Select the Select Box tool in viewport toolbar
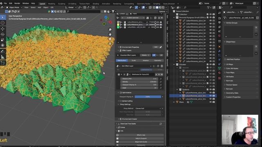Image resolution: width=262 pixels, height=147 pixels. click(x=3, y=18)
